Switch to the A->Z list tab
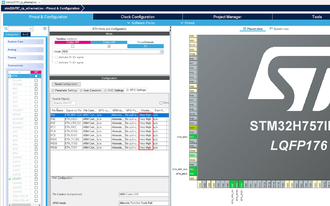The image size is (330, 206). pyautogui.click(x=25, y=34)
